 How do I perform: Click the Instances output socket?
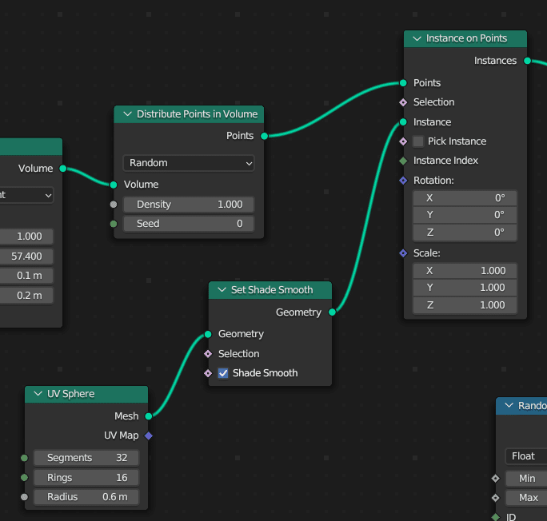pyautogui.click(x=527, y=61)
